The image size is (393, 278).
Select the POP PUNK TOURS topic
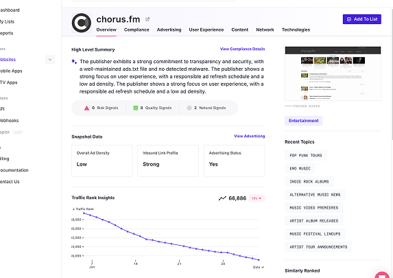click(306, 156)
